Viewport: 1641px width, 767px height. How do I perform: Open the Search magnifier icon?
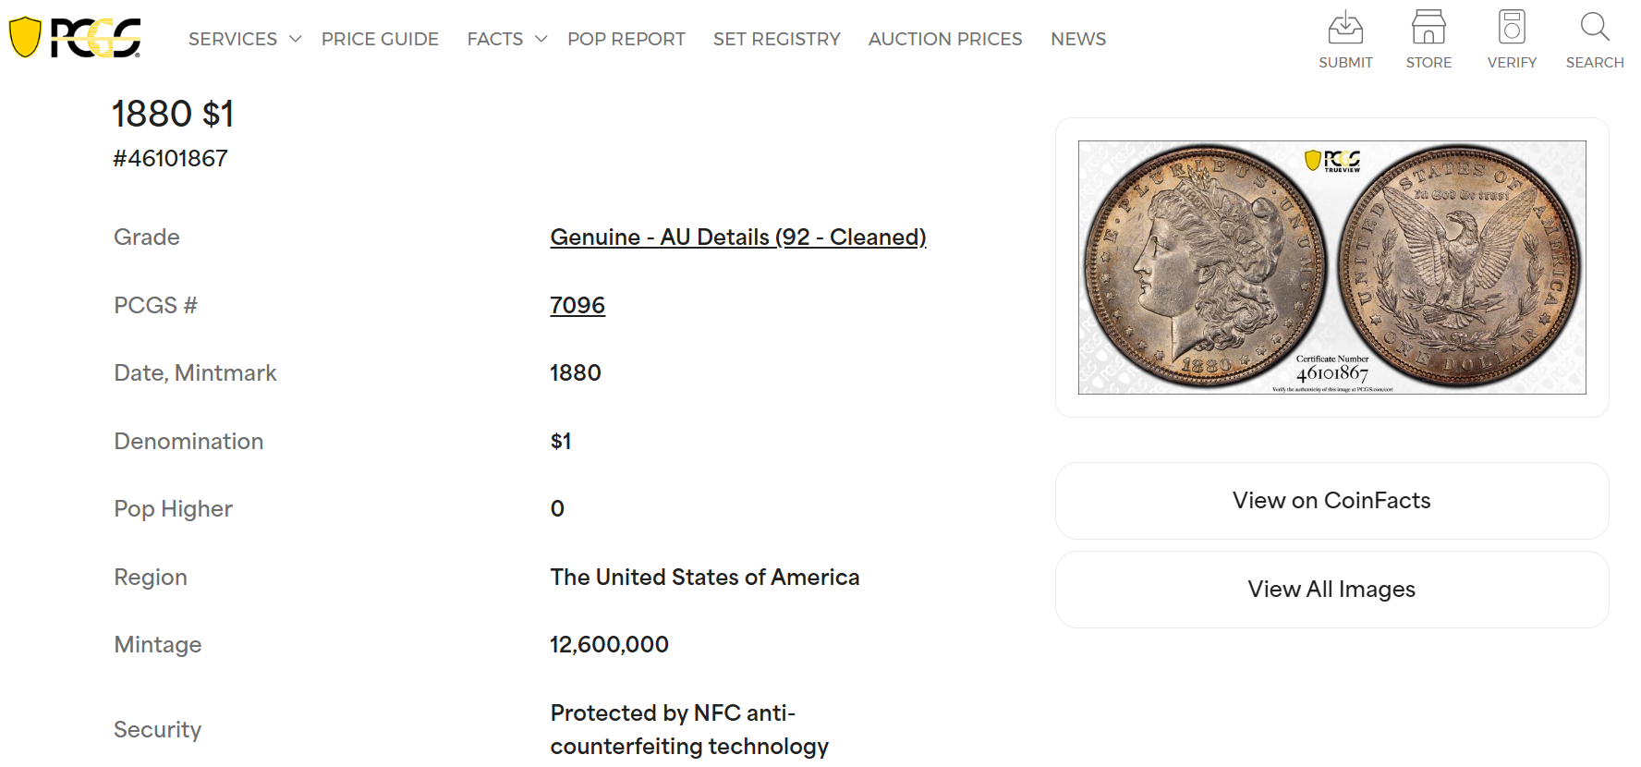click(x=1595, y=28)
